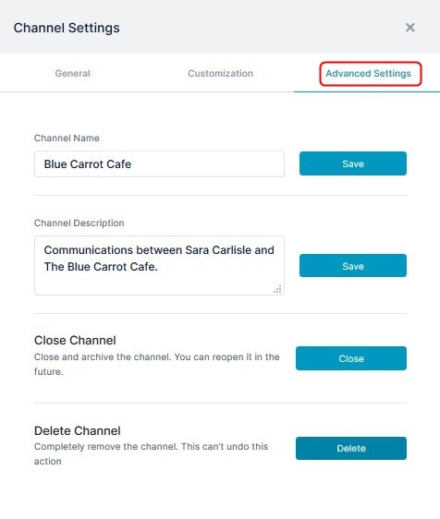This screenshot has height=519, width=440.
Task: Close the Channel Settings dialog with X
Action: point(409,28)
